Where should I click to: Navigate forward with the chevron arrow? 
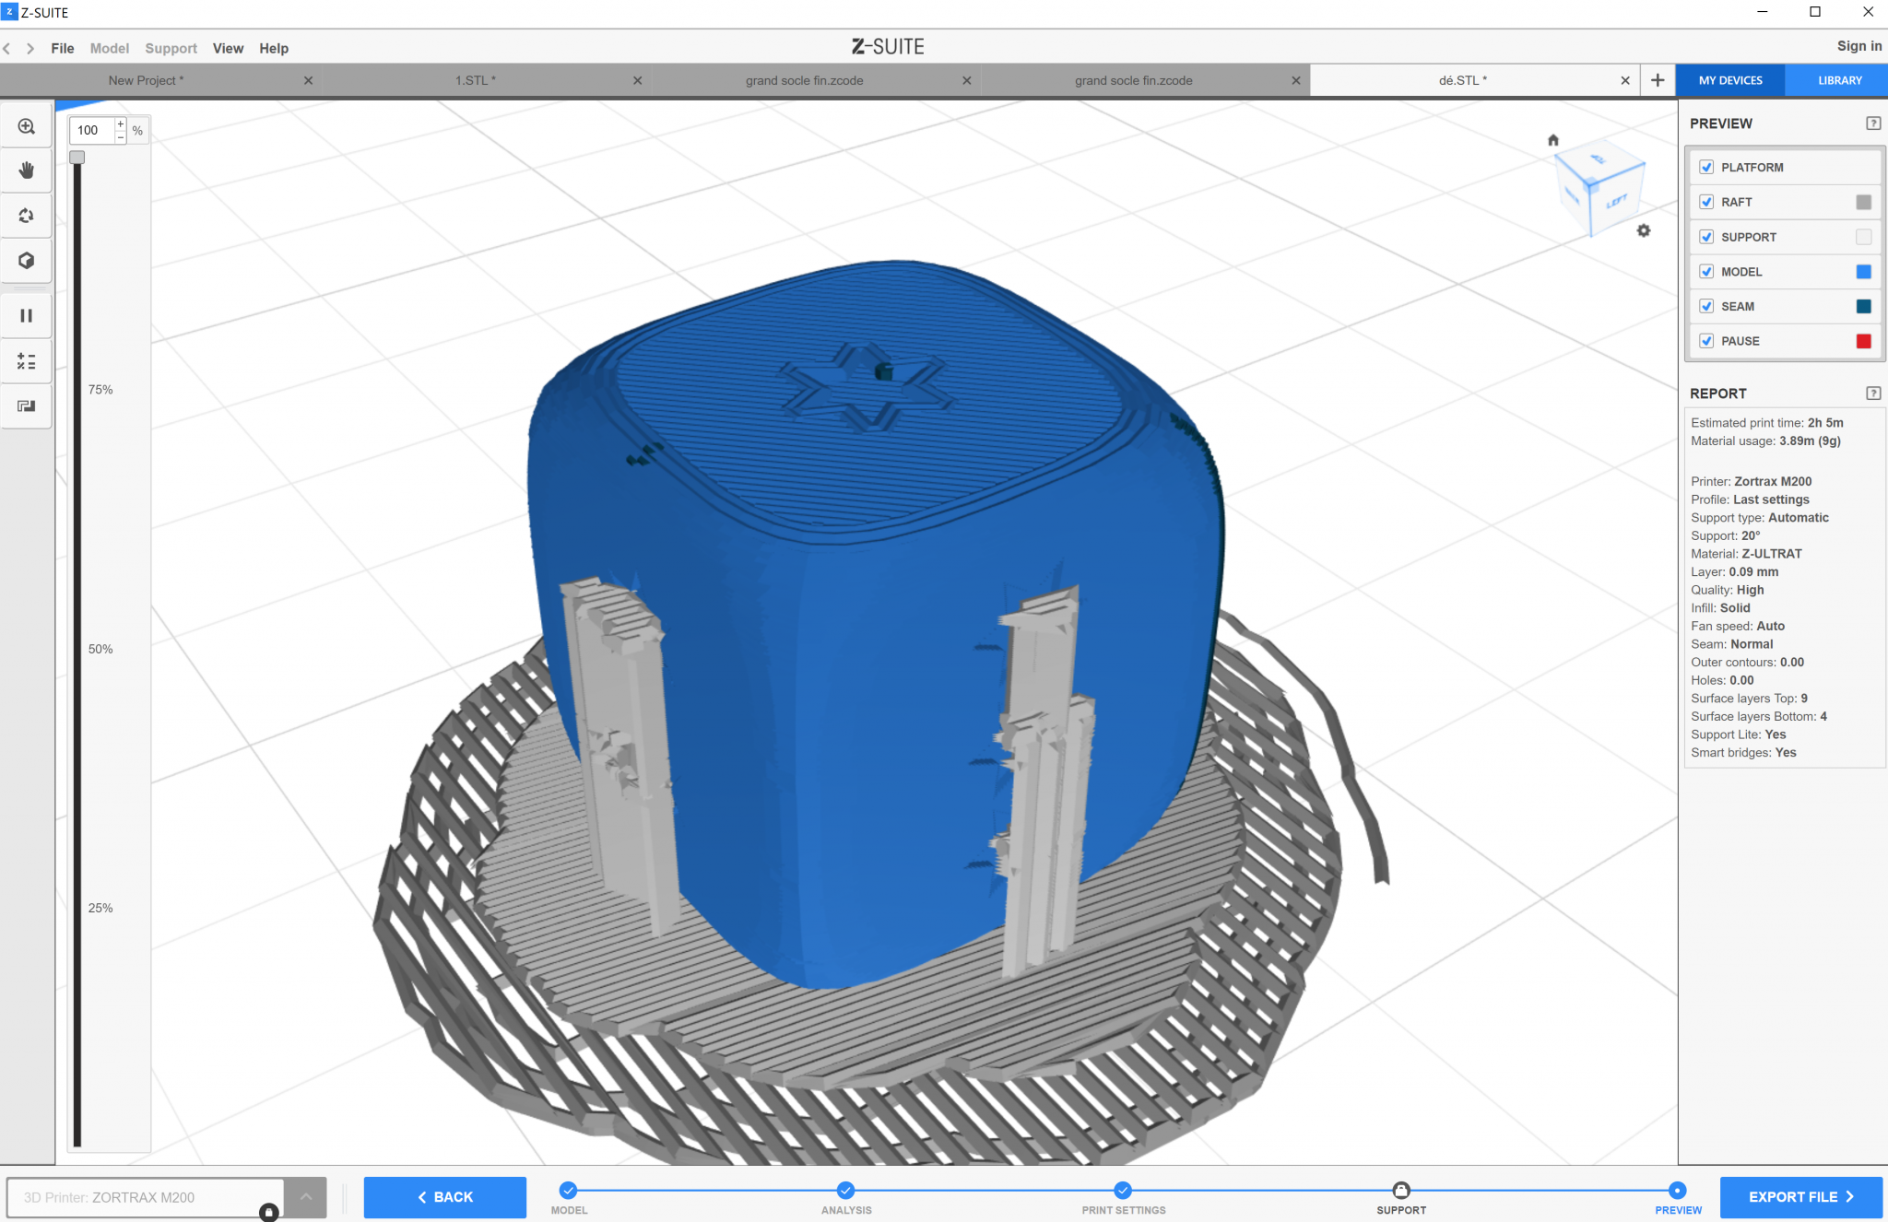coord(30,49)
